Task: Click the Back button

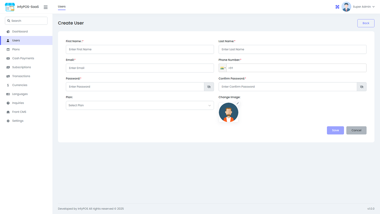Action: tap(366, 23)
